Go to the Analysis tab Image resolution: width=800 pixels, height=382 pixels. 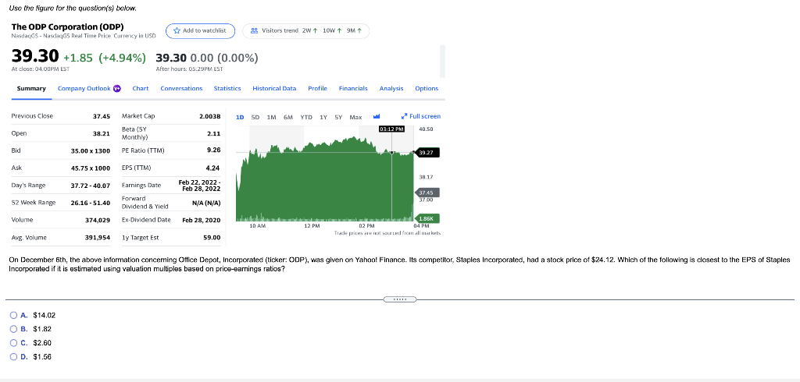point(391,89)
